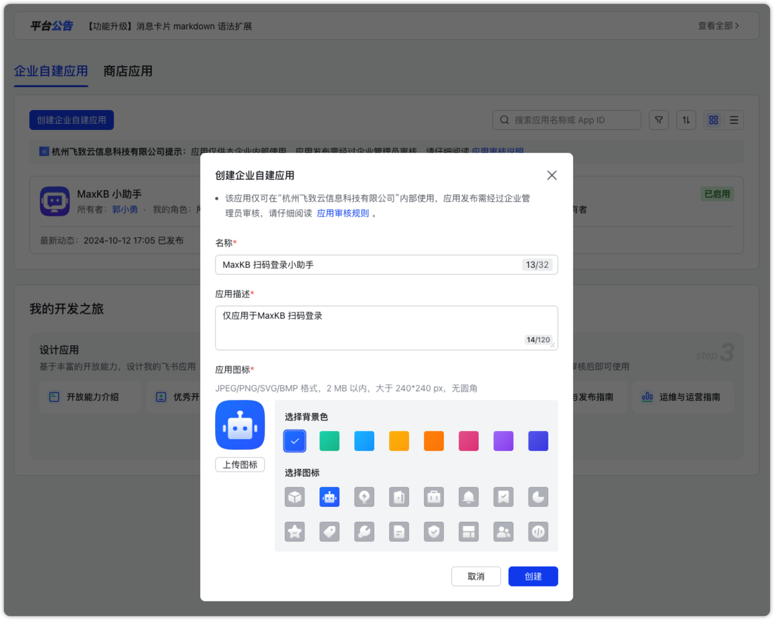Open the markdown 语法扩展 announcement
The height and width of the screenshot is (620, 774).
tap(169, 26)
